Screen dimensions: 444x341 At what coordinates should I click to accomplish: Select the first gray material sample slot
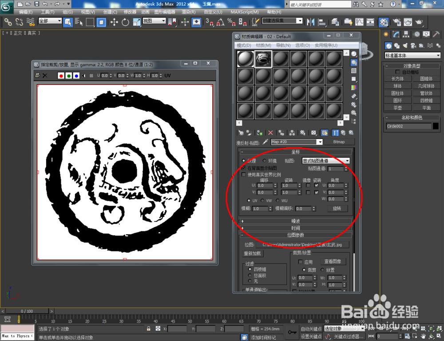(x=245, y=59)
